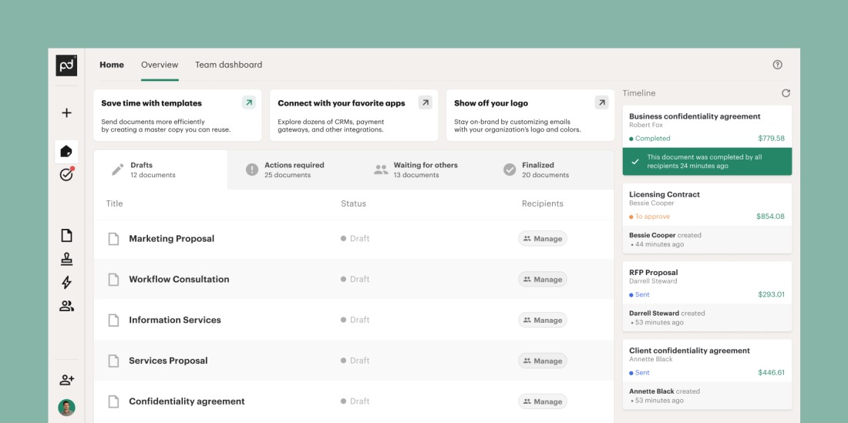Click the Home heading
The height and width of the screenshot is (423, 848).
click(x=112, y=65)
